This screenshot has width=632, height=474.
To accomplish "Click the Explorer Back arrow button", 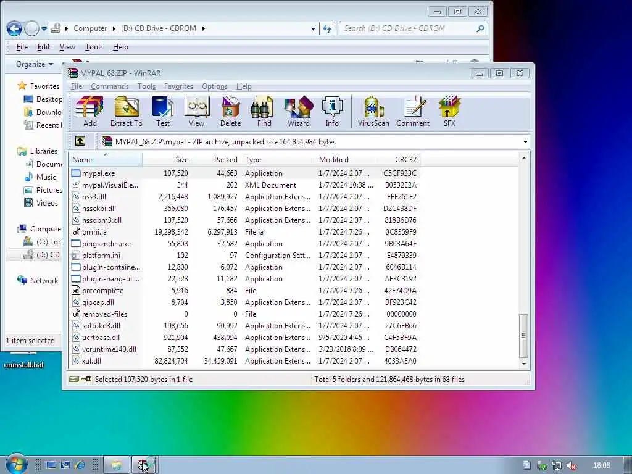I will coord(15,28).
